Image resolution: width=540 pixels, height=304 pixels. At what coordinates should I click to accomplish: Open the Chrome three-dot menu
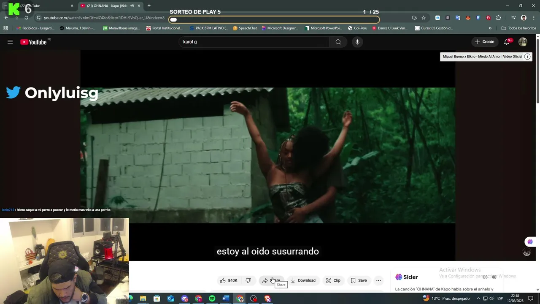pyautogui.click(x=534, y=18)
